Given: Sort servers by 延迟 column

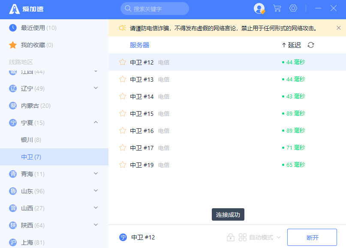Looking at the screenshot, I should pos(292,45).
